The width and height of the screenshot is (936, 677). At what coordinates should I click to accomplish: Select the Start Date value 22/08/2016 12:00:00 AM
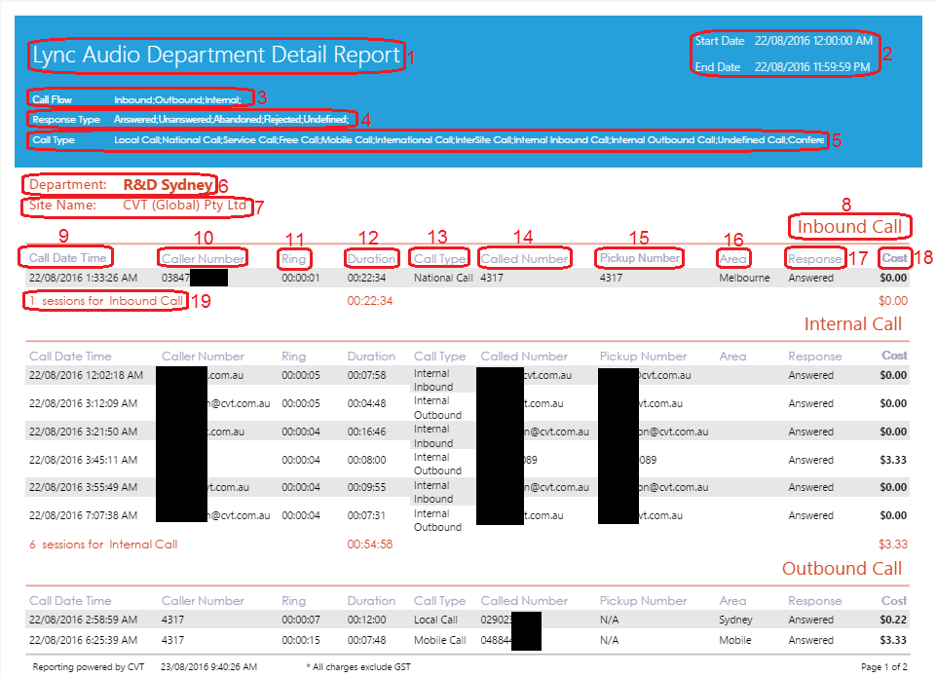click(813, 41)
